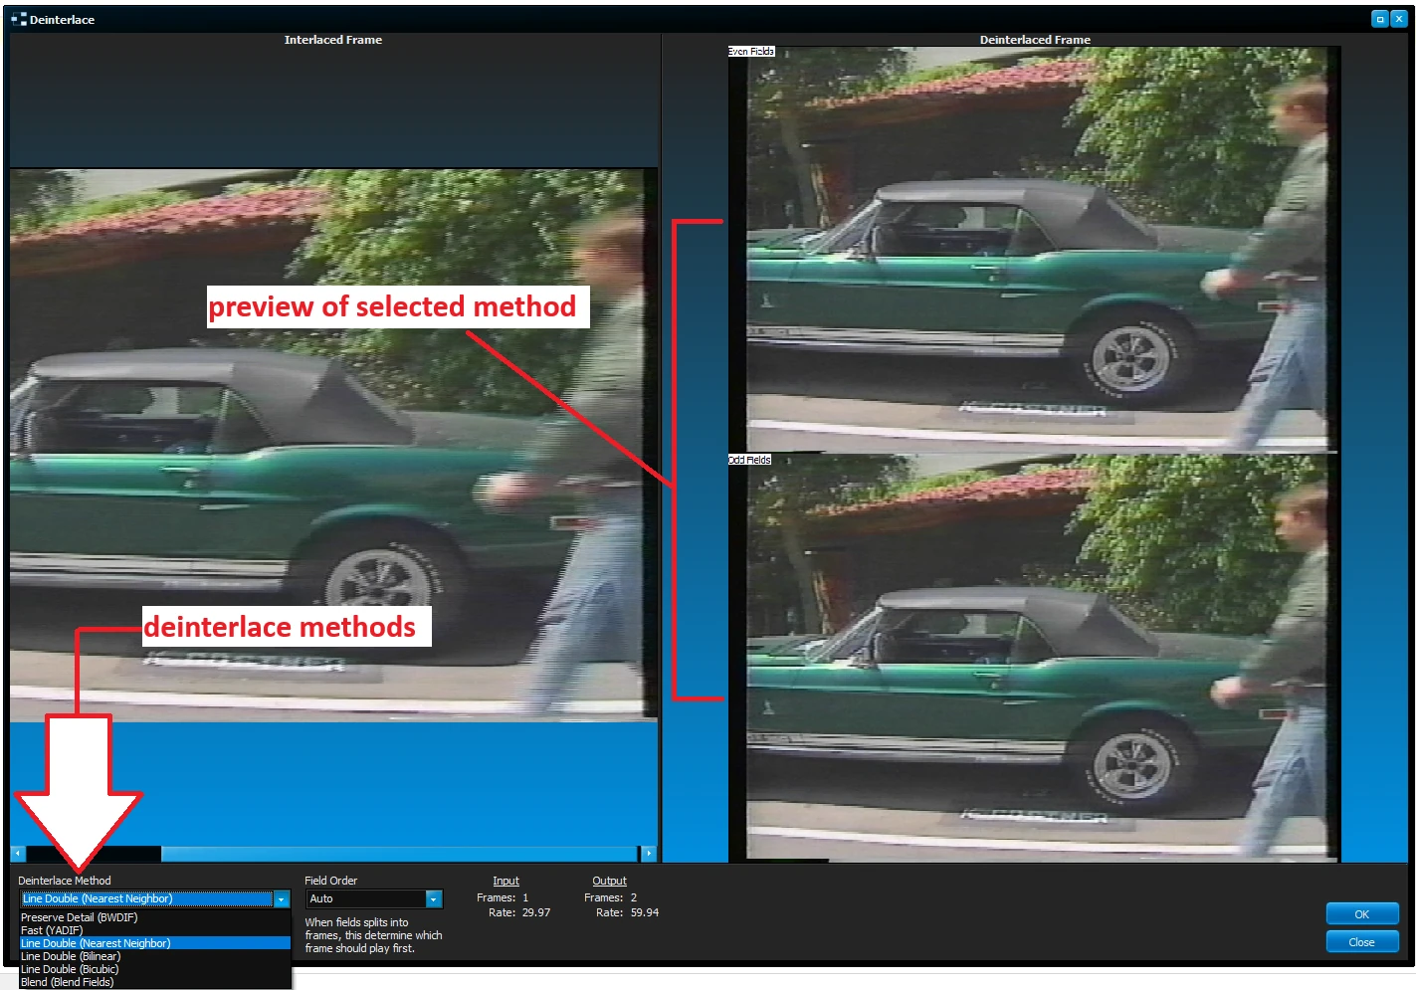Click the Output column header text
The image size is (1416, 990).
click(609, 881)
